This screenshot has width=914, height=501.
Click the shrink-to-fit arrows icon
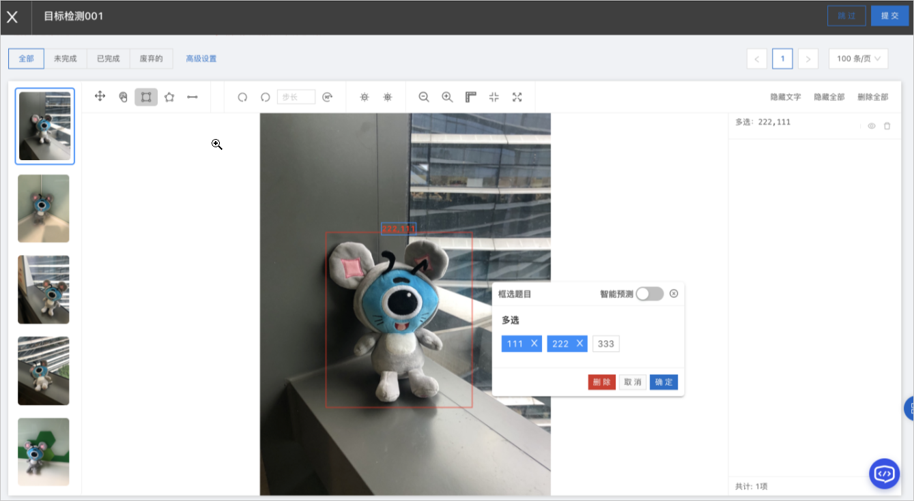pyautogui.click(x=494, y=97)
